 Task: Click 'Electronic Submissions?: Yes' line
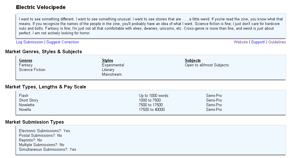coord(45,131)
